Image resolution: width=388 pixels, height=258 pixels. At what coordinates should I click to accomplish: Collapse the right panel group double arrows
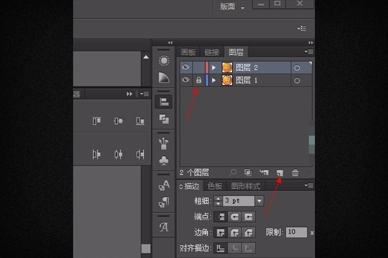pos(311,43)
